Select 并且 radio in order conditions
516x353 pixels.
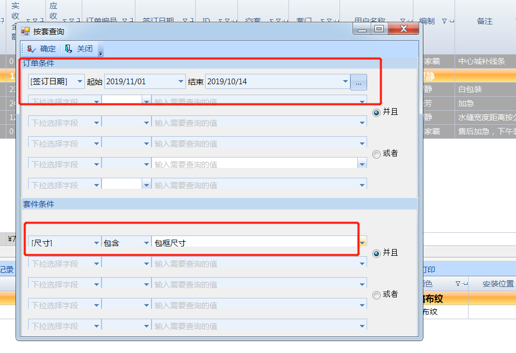tap(376, 112)
